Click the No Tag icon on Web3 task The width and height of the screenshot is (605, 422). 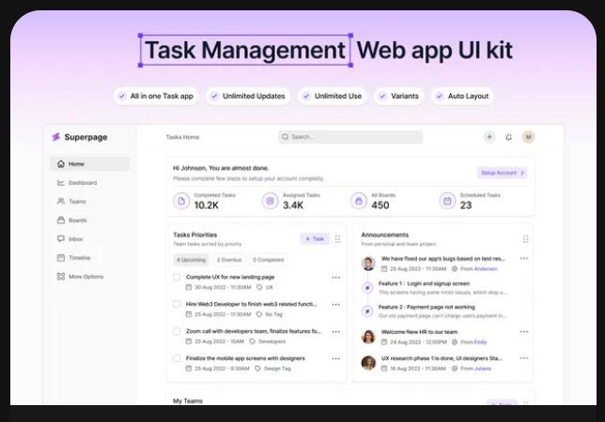pyautogui.click(x=259, y=314)
